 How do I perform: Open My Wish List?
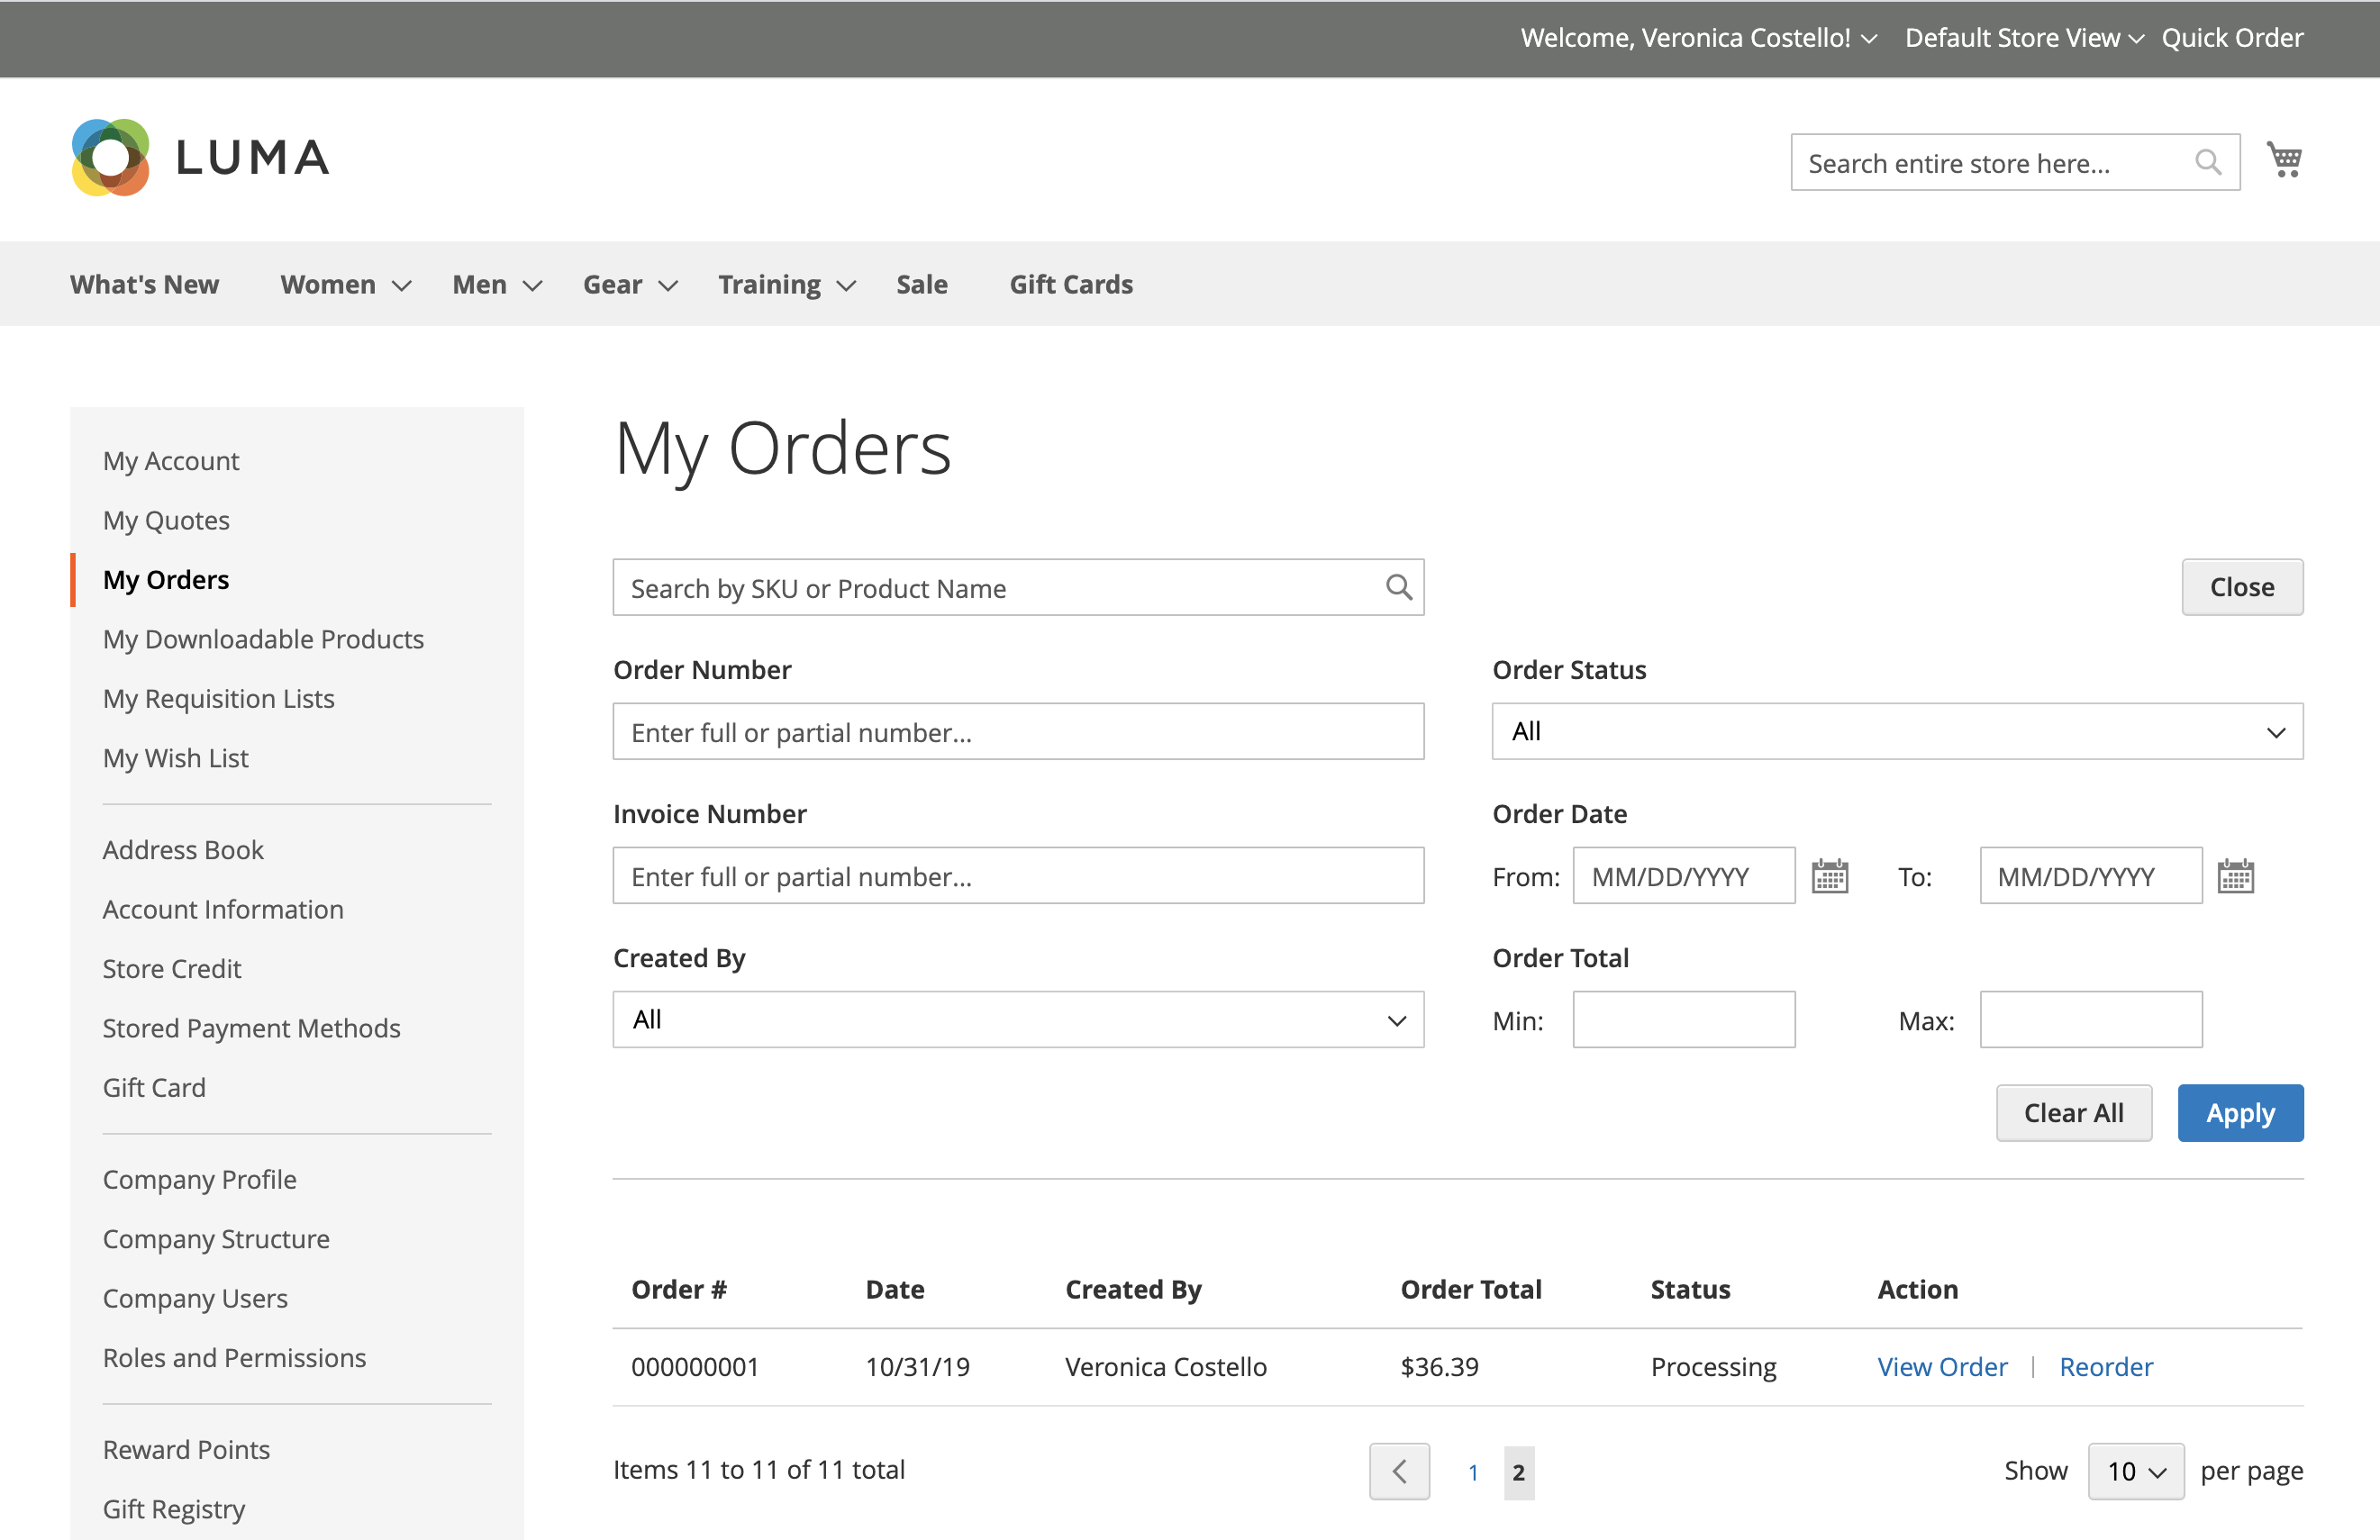[175, 758]
